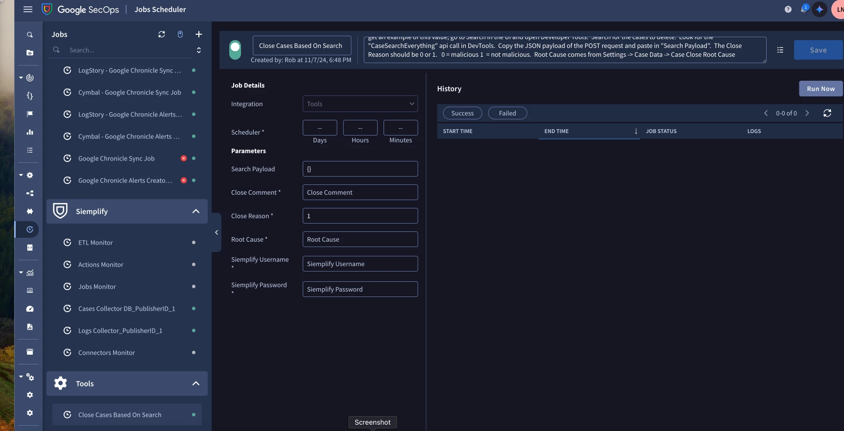Screen dimensions: 844x431
Task: Collapse the Siemplify jobs group
Action: 196,211
